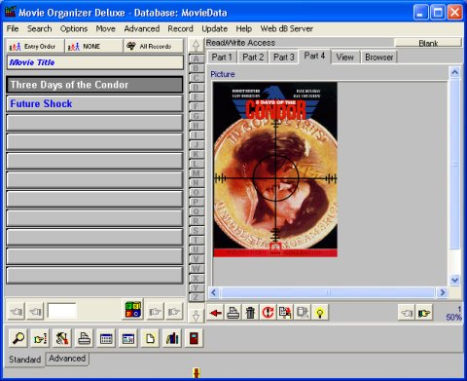Click the magnifying glass search icon
This screenshot has height=381, width=467.
[x=18, y=338]
